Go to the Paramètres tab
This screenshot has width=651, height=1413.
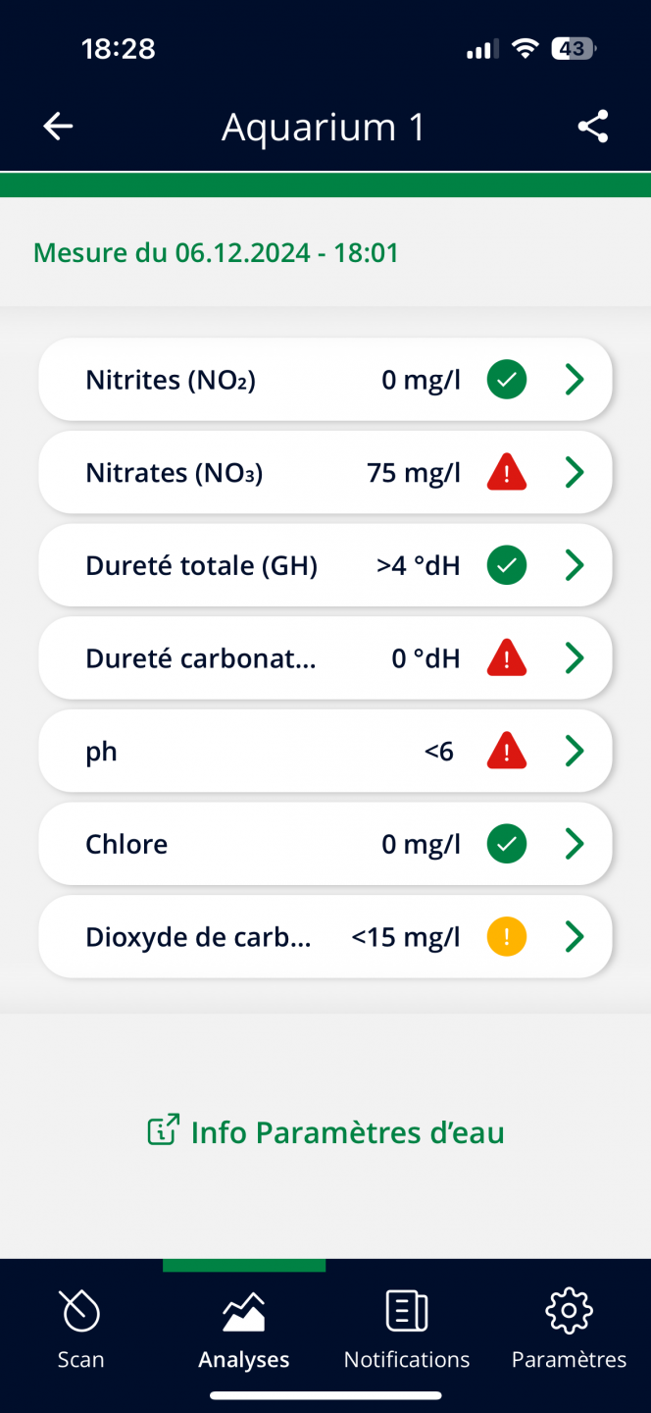(x=570, y=1330)
